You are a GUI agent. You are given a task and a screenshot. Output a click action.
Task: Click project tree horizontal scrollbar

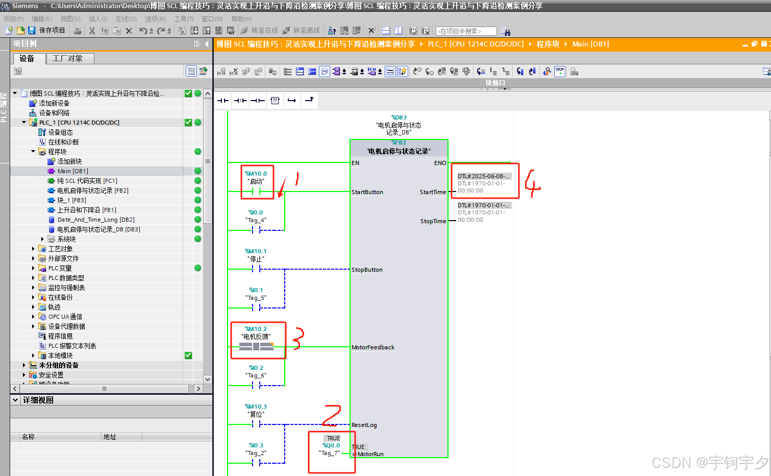pos(105,389)
